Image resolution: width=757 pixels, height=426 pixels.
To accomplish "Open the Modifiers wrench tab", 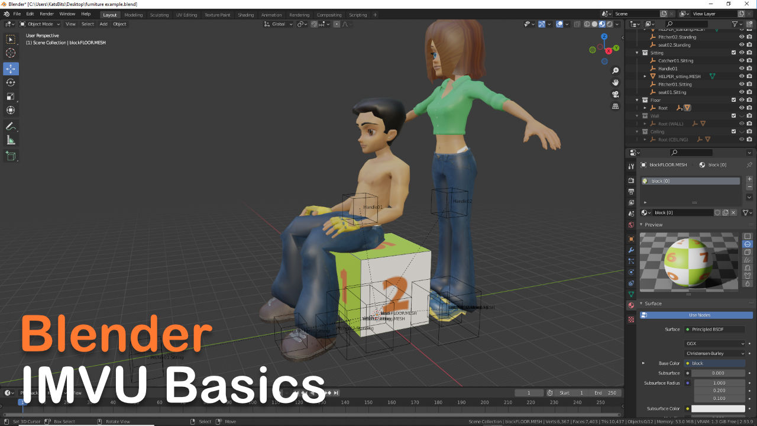I will [x=631, y=250].
